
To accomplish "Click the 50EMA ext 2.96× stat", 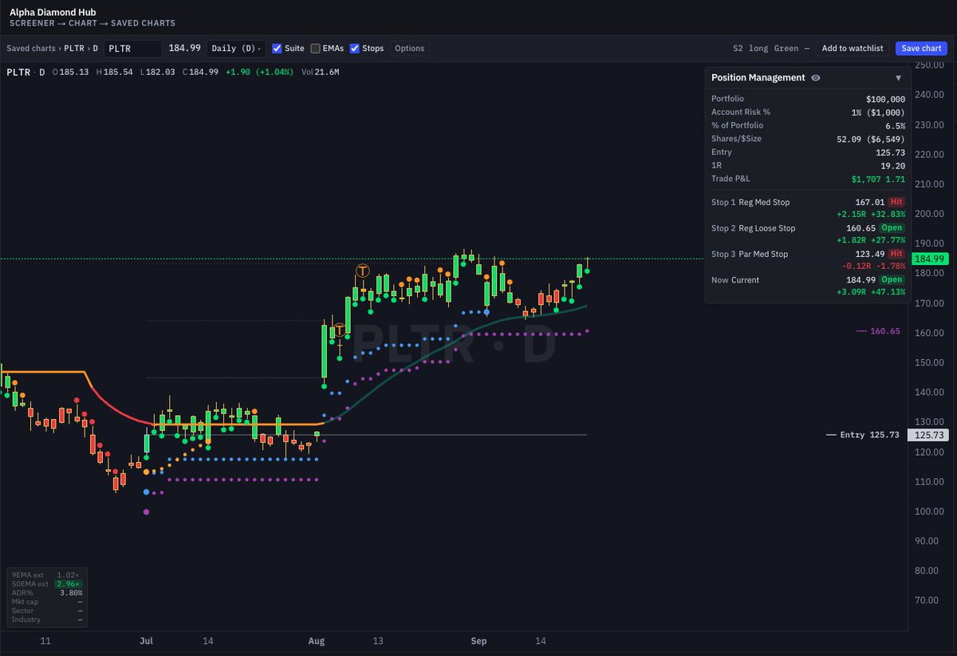I will pos(47,584).
